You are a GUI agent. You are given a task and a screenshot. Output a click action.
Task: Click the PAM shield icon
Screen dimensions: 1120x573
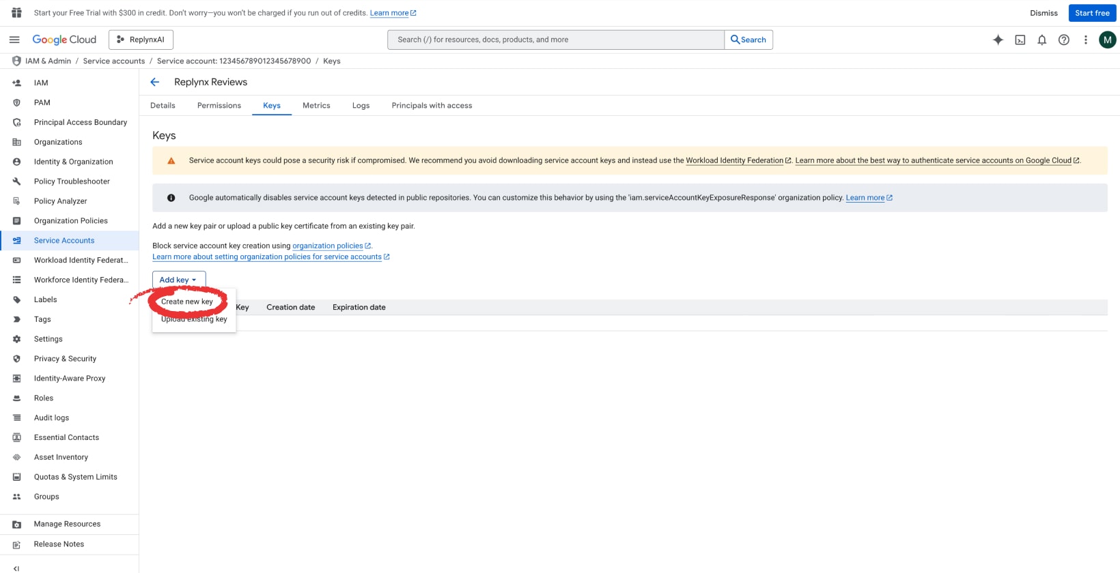tap(16, 102)
